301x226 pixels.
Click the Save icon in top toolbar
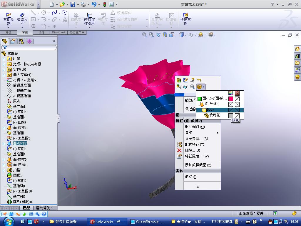[73, 4]
